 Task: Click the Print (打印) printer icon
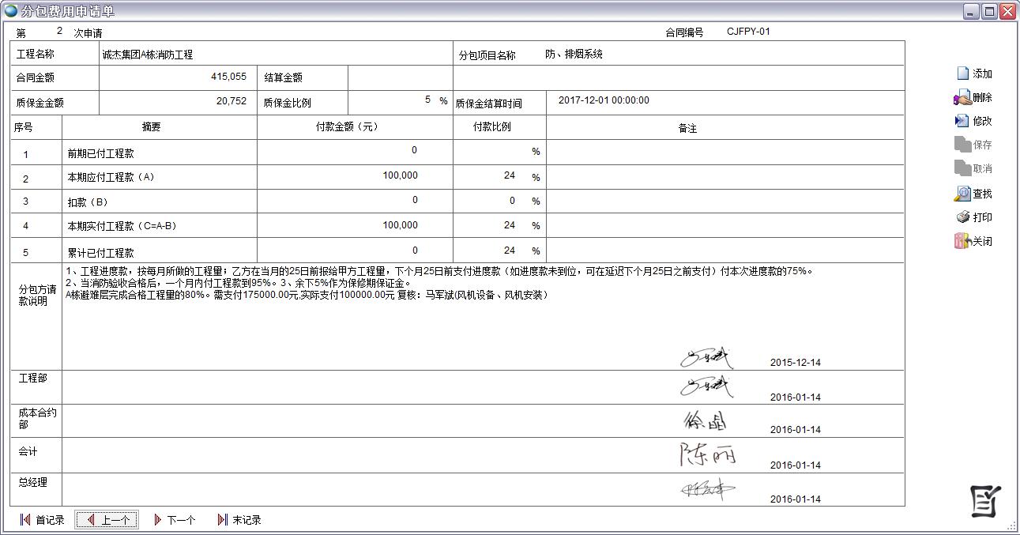962,217
